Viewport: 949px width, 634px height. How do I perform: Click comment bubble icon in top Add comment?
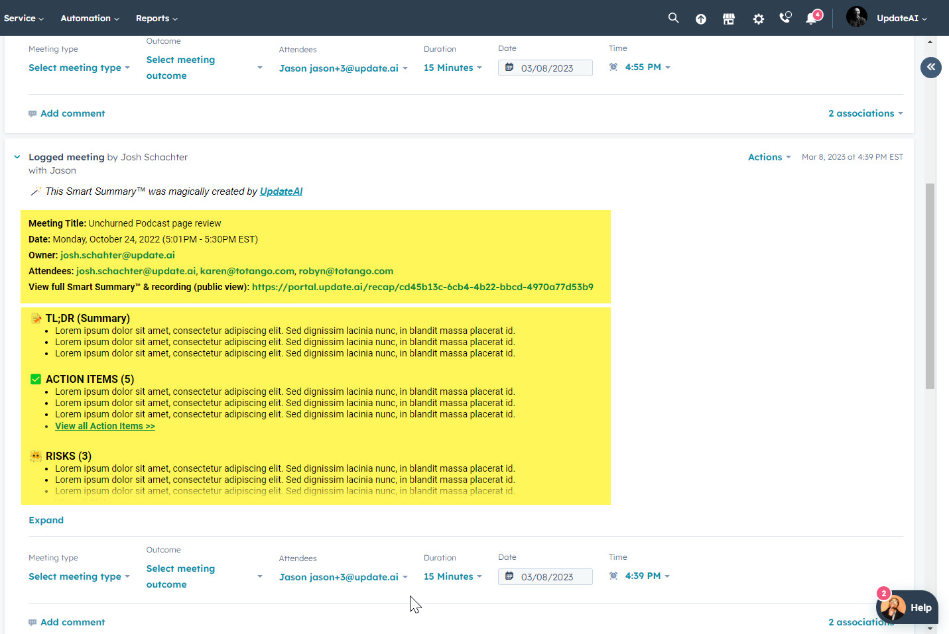coord(32,114)
